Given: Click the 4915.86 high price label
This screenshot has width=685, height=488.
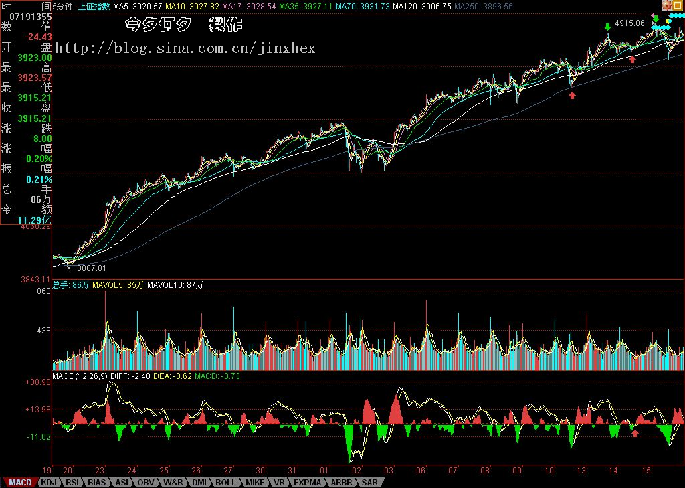Looking at the screenshot, I should [629, 23].
